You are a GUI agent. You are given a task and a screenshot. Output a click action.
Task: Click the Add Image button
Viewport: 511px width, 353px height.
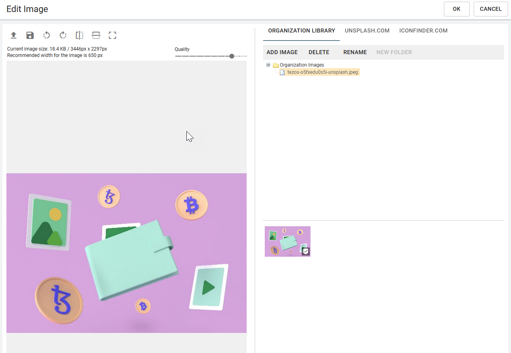[x=282, y=52]
